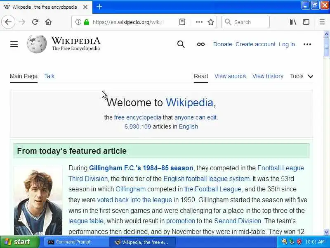Follow the voted back into the league link
The width and height of the screenshot is (330, 248).
tap(134, 200)
